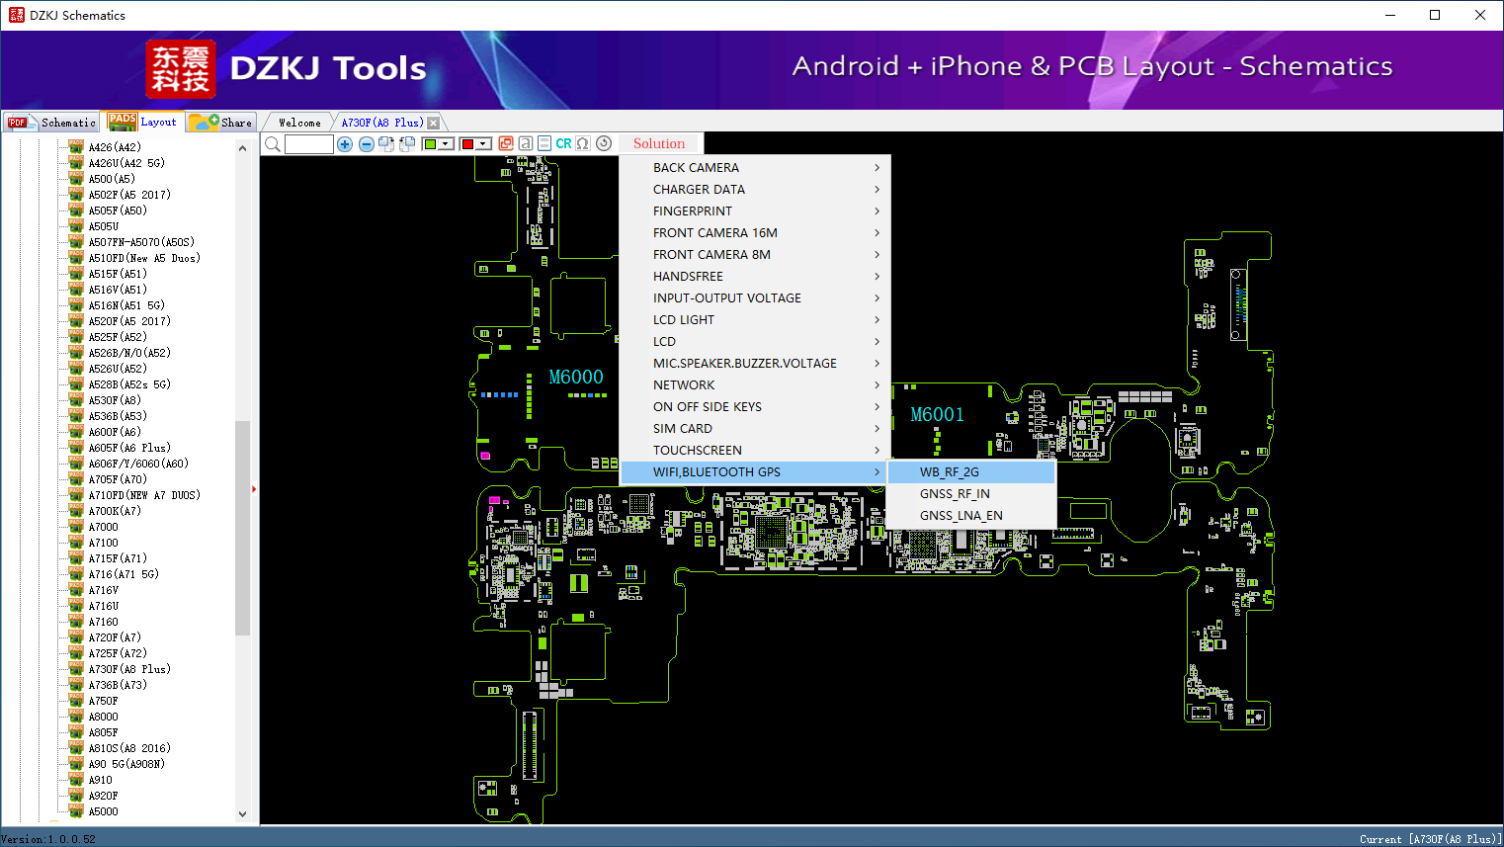Click the blue component outline icon
1504x847 pixels.
click(544, 143)
